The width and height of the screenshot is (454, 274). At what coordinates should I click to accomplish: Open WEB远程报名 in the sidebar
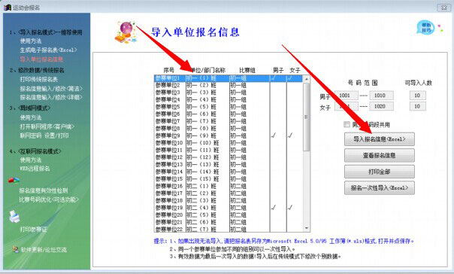pyautogui.click(x=35, y=169)
